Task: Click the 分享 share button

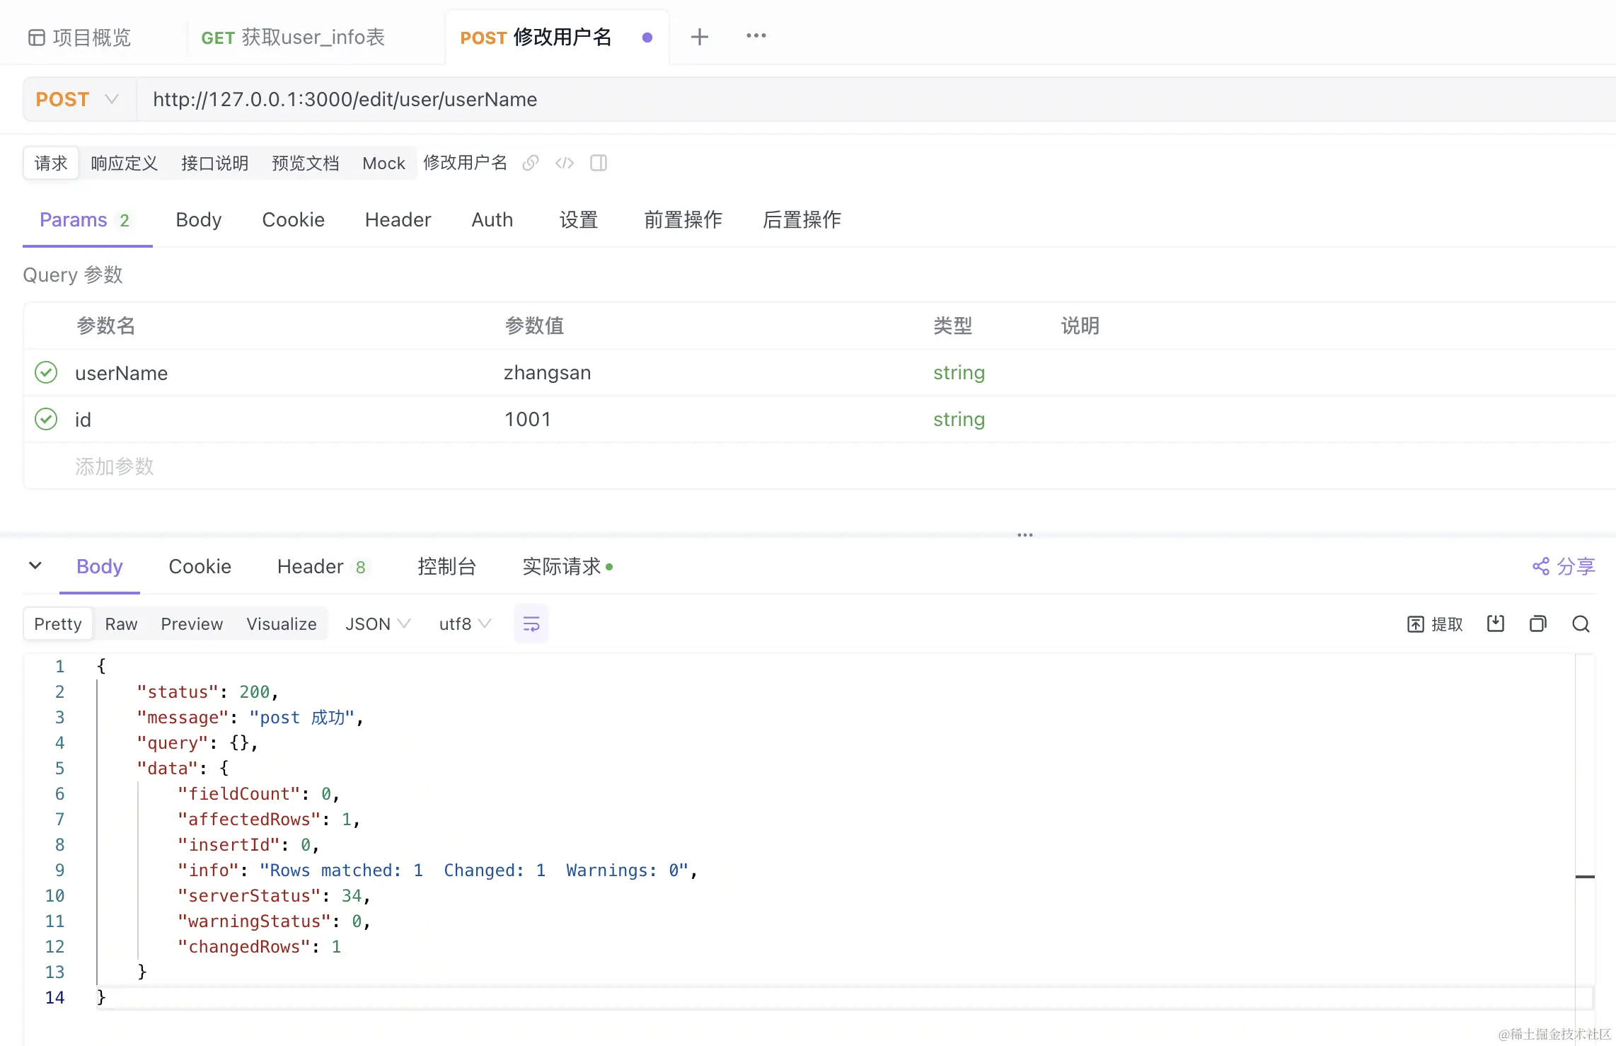Action: [1564, 566]
